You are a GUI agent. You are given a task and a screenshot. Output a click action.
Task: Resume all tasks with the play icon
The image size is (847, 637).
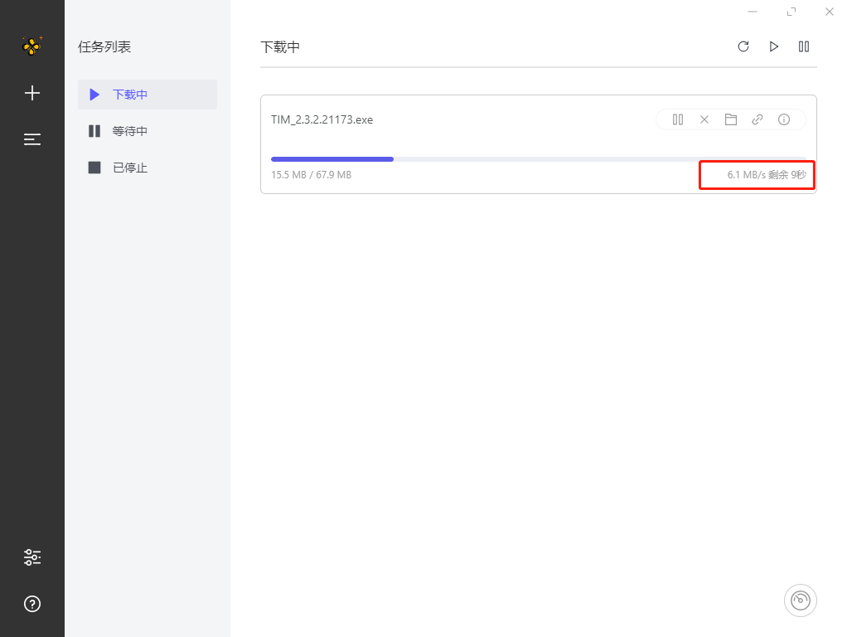773,46
